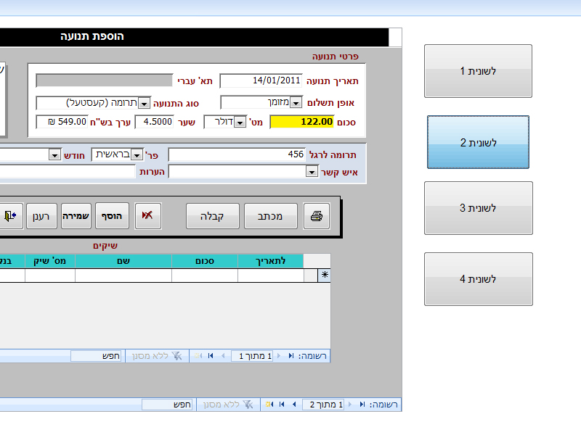Click the empty לתאריך cell in new row
The height and width of the screenshot is (435, 581).
coord(270,275)
